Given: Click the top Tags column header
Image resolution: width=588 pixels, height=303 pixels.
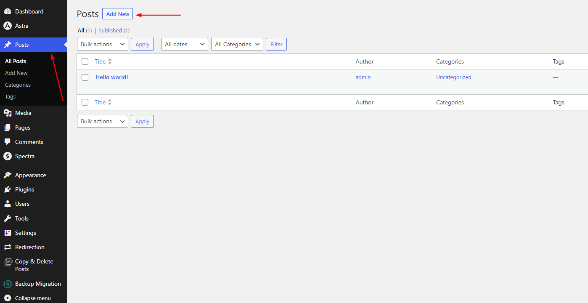Looking at the screenshot, I should pyautogui.click(x=559, y=61).
